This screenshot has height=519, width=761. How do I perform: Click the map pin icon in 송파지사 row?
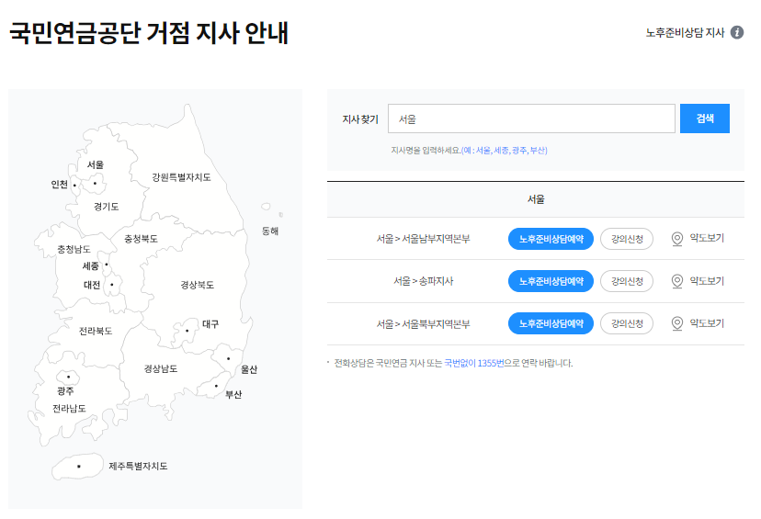coord(677,281)
